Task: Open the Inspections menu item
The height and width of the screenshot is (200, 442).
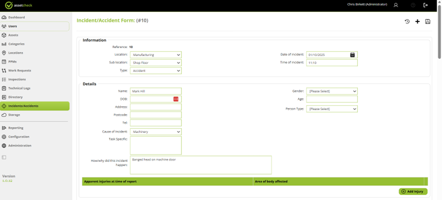Action: click(17, 79)
